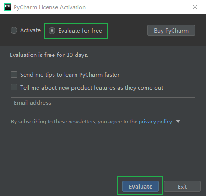Enable Send me tips to learn PyCharm faster
The width and height of the screenshot is (206, 196).
(x=14, y=75)
